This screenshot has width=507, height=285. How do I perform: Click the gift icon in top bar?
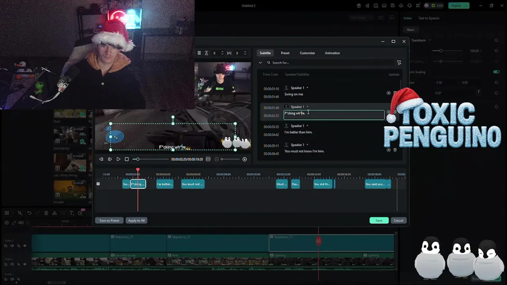359,6
